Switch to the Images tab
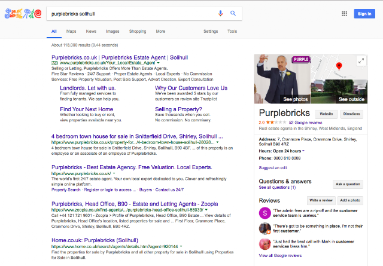 tap(113, 32)
